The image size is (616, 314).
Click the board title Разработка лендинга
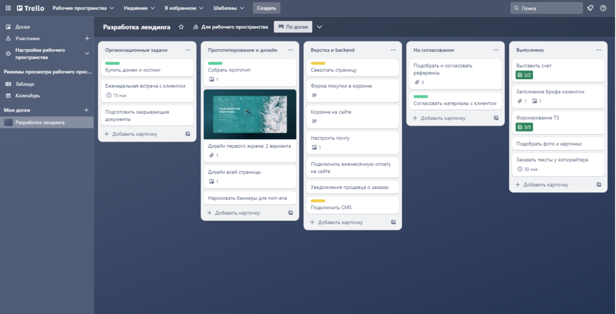point(137,27)
